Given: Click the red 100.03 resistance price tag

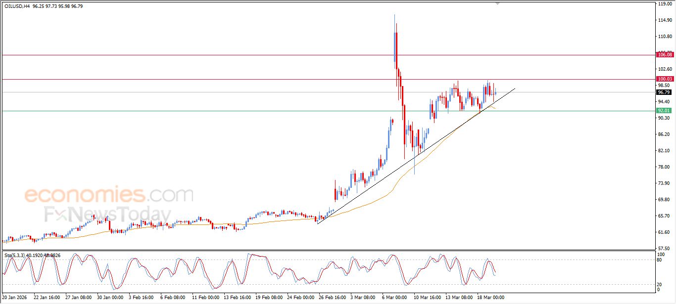Looking at the screenshot, I should (x=666, y=79).
